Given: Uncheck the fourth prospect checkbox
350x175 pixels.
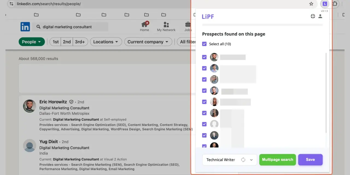Looking at the screenshot, I should 204,91.
